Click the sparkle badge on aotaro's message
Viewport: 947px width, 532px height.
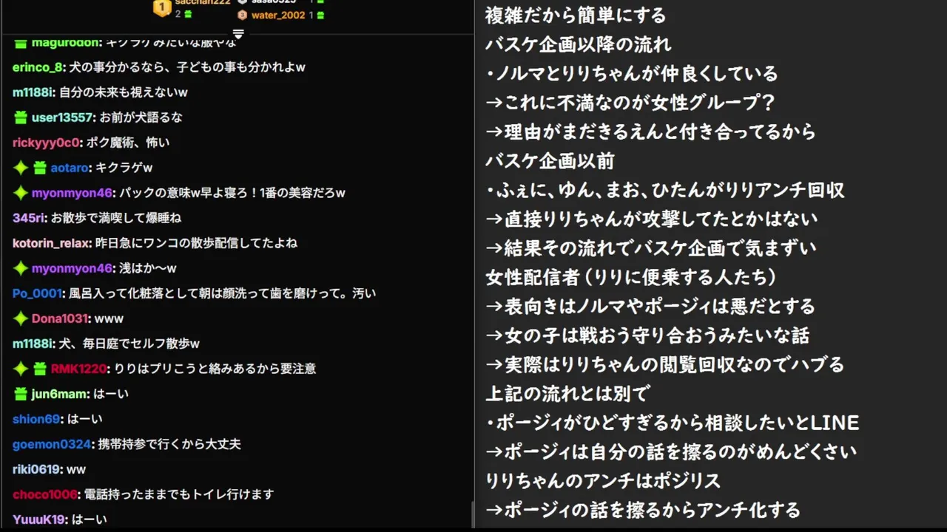[x=20, y=168]
